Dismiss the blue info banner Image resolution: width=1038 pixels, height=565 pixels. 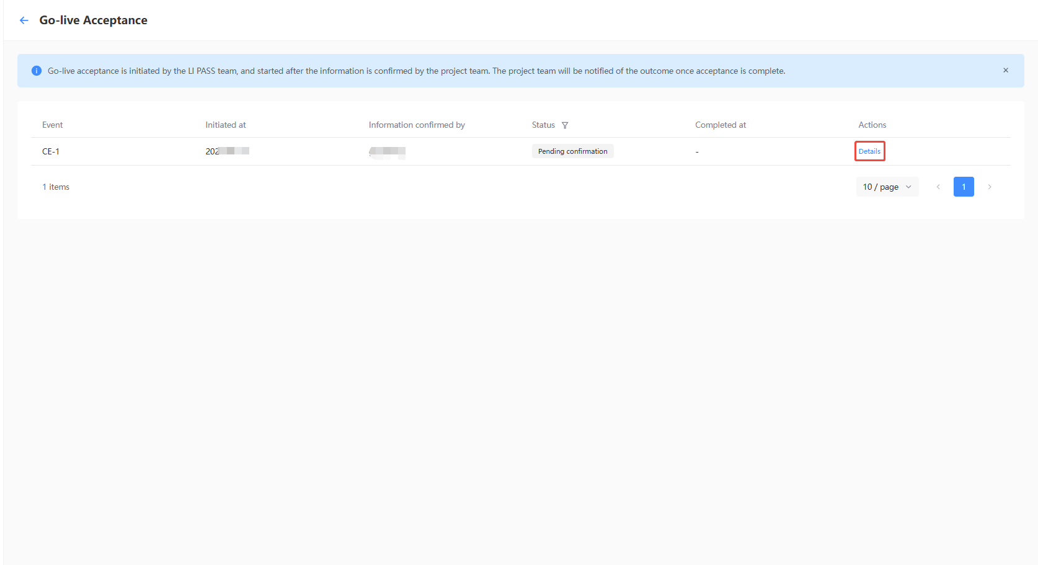click(1005, 71)
